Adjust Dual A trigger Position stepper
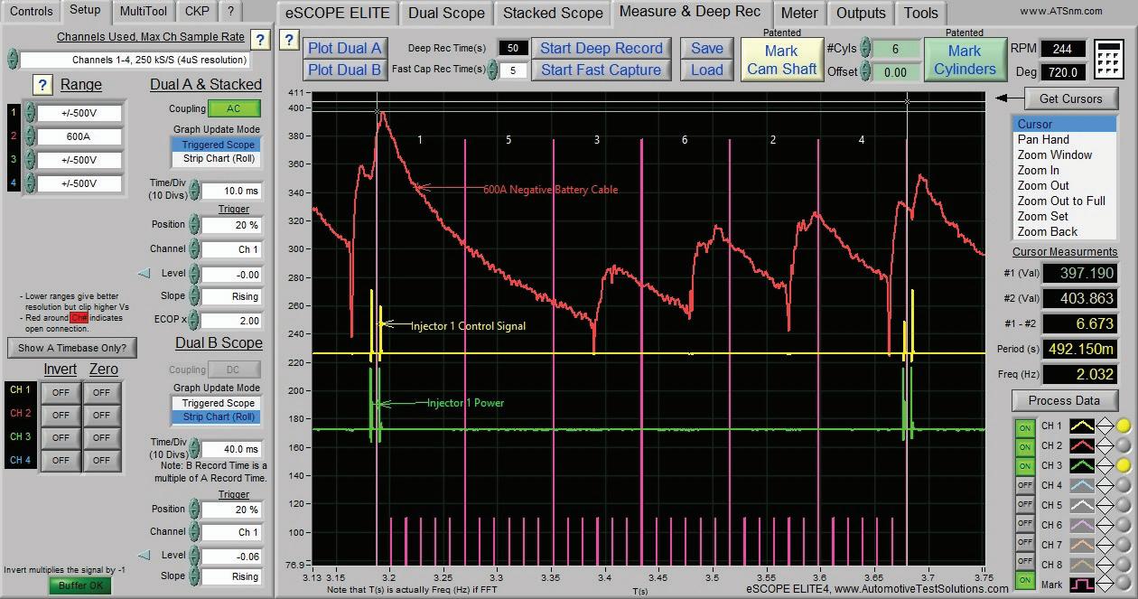Viewport: 1138px width, 599px height. pyautogui.click(x=194, y=224)
